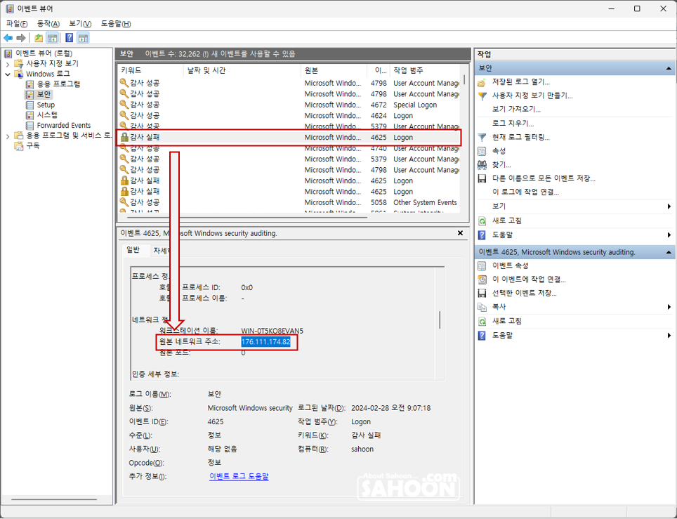Sort the event list by 키워드 column header

click(x=147, y=70)
